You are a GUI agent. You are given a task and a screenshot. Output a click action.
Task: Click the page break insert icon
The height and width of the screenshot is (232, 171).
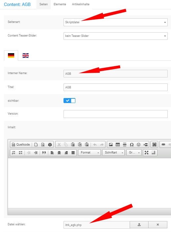(x=146, y=145)
